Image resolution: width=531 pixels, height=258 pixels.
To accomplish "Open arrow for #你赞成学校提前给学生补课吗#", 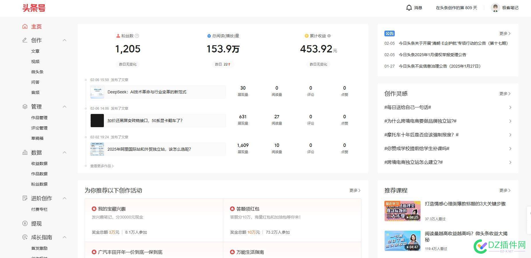I will (510, 149).
